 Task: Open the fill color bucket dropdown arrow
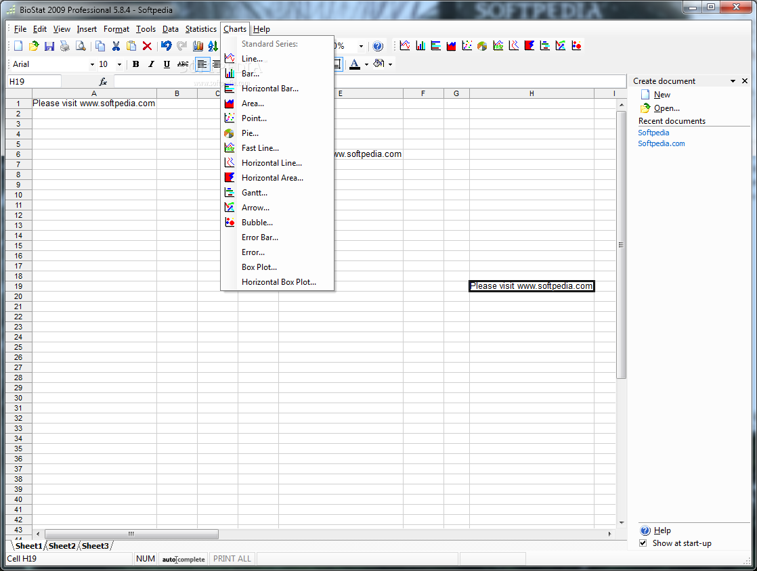tap(390, 64)
